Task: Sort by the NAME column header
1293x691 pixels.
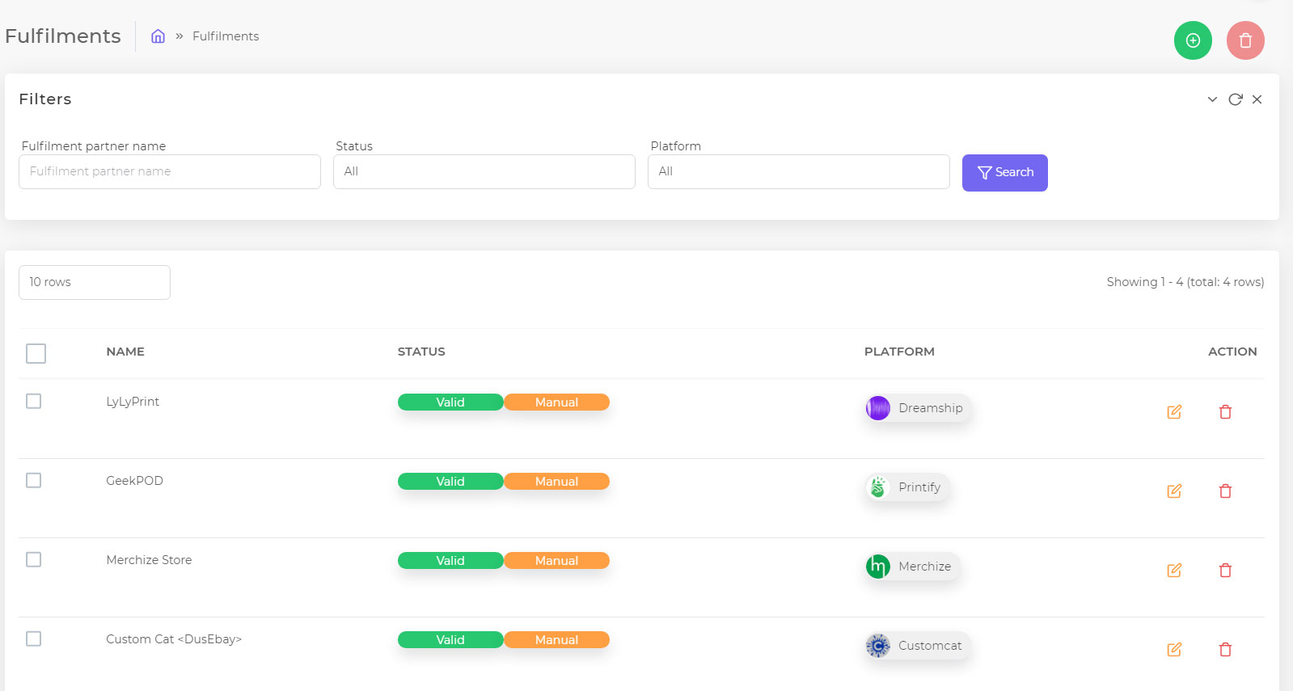Action: [x=125, y=352]
